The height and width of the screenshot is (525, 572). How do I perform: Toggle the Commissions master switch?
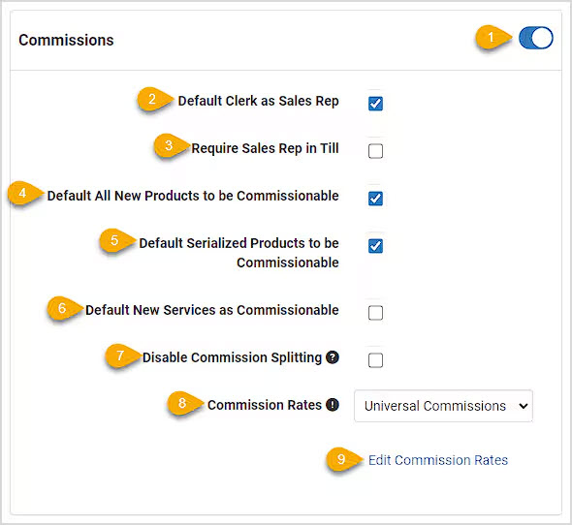click(535, 38)
